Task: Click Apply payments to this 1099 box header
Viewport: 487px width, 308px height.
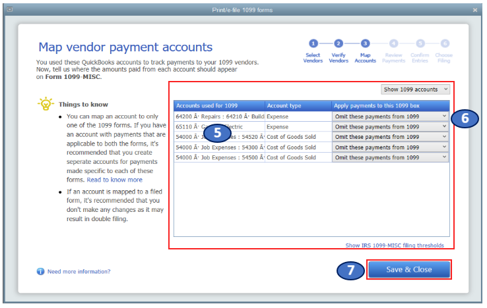Action: pyautogui.click(x=391, y=106)
